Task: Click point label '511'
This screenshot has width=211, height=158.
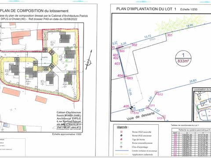Action: pyautogui.click(x=153, y=105)
